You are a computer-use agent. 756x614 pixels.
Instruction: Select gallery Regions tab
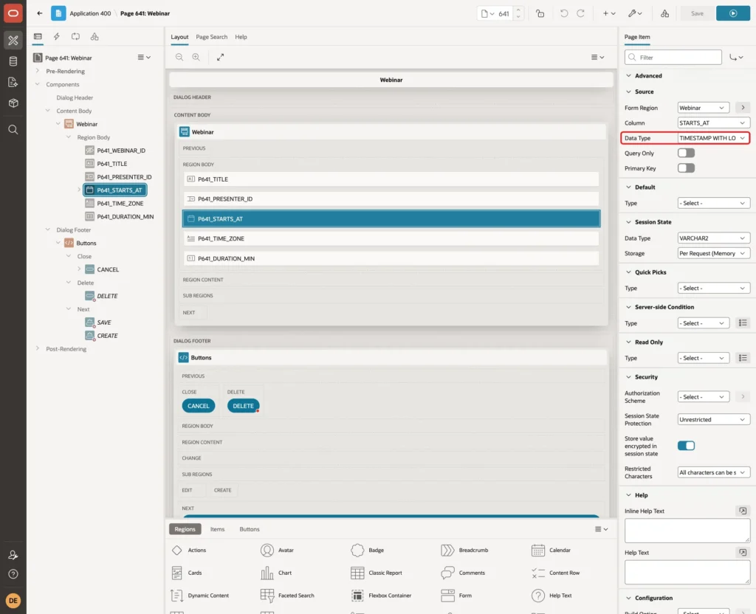[x=185, y=529]
